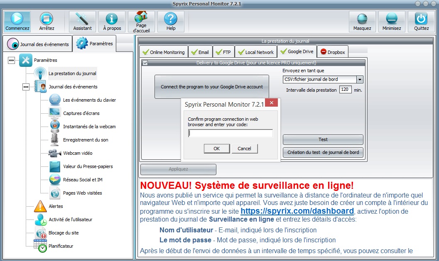Click 'Connect the program to your Google Drive account'
This screenshot has width=439, height=261.
[x=212, y=87]
